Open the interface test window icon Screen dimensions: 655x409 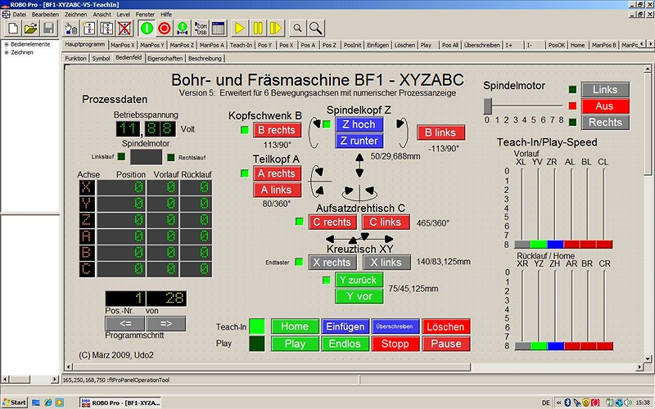(218, 29)
